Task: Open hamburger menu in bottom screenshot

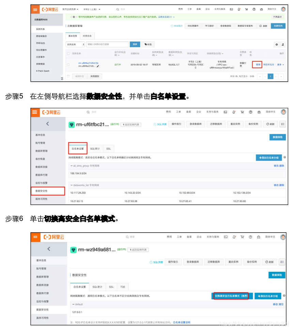Action: (x=35, y=237)
